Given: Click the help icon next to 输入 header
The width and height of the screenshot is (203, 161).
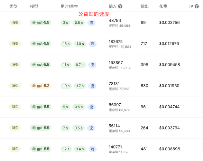Looking at the screenshot, I should 120,6.
